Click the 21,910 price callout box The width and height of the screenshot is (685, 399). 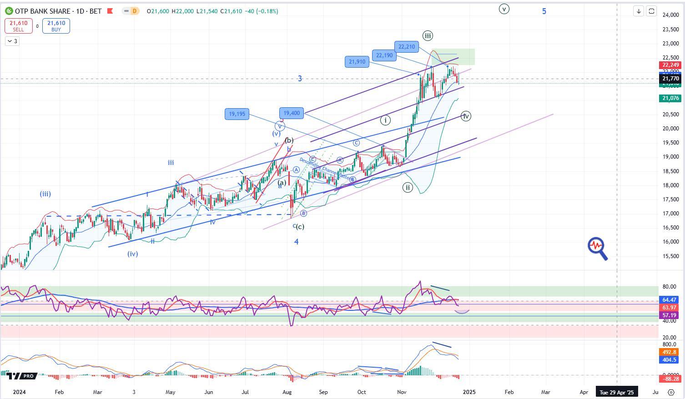click(357, 62)
